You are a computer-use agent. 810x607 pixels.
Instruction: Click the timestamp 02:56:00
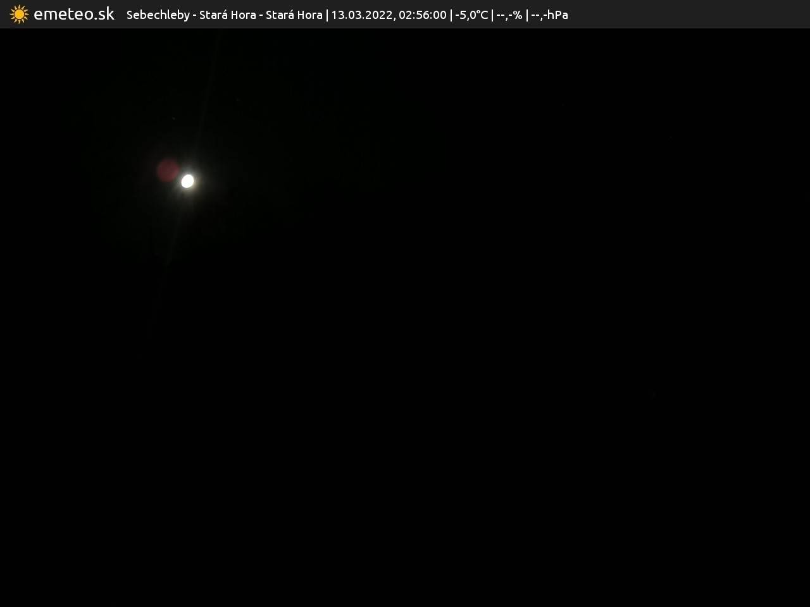click(422, 15)
